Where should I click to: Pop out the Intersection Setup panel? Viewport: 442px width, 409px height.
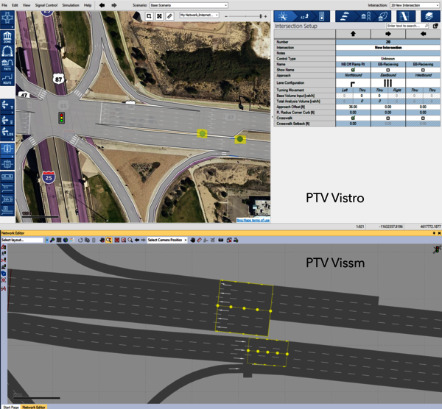tap(435, 26)
